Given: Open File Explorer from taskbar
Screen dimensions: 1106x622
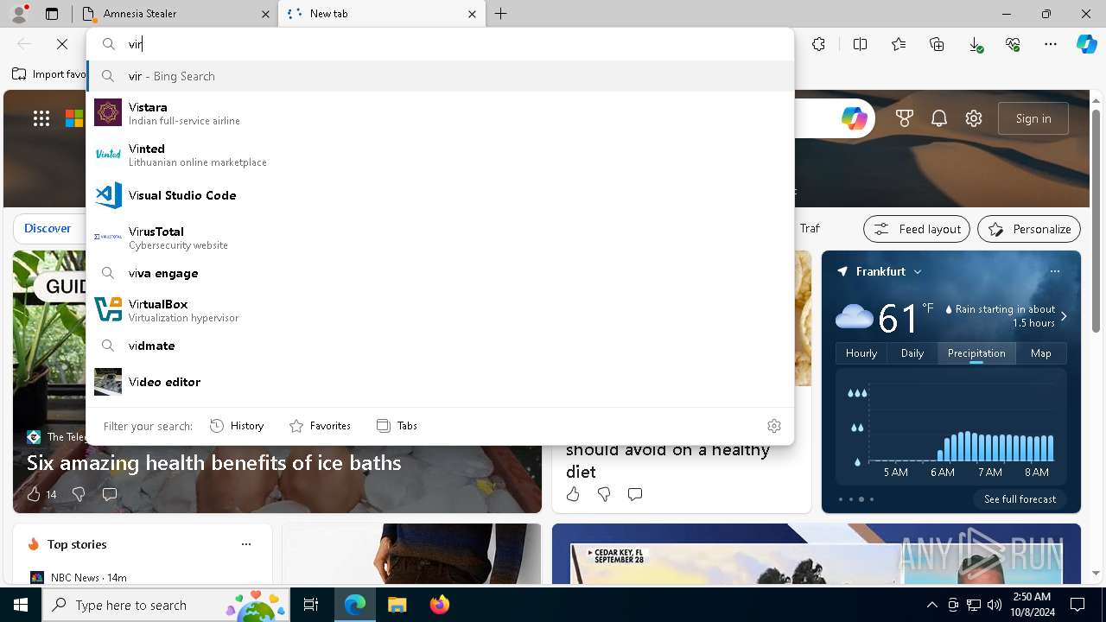Looking at the screenshot, I should (397, 605).
